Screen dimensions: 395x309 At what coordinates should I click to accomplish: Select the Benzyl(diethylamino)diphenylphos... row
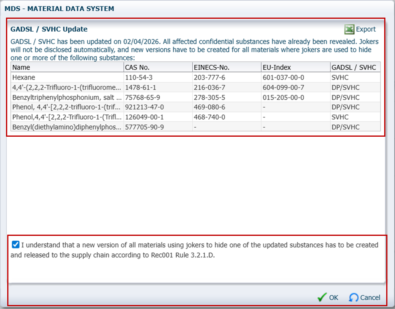coord(195,127)
